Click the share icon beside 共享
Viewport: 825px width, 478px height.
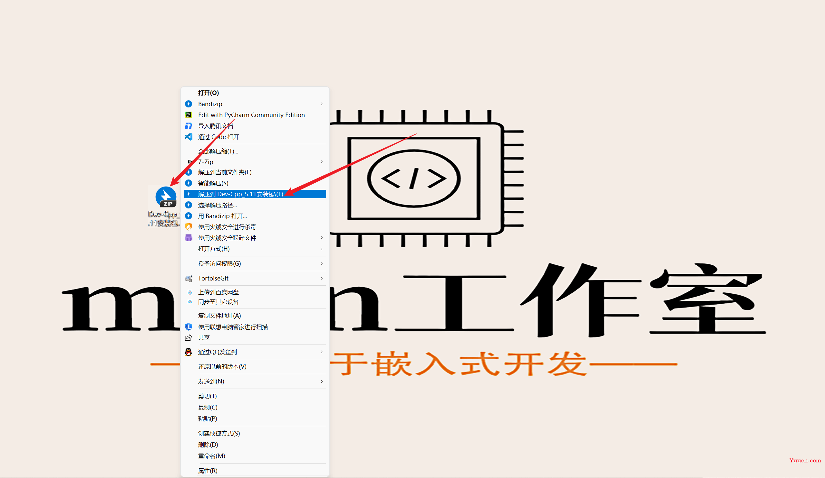[189, 337]
